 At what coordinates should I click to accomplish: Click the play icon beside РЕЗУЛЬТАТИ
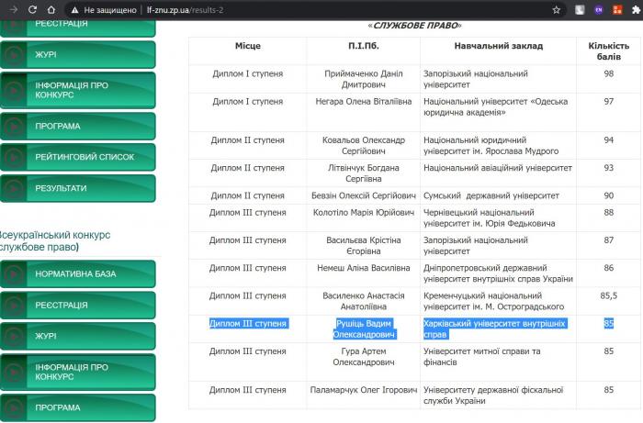pyautogui.click(x=15, y=188)
